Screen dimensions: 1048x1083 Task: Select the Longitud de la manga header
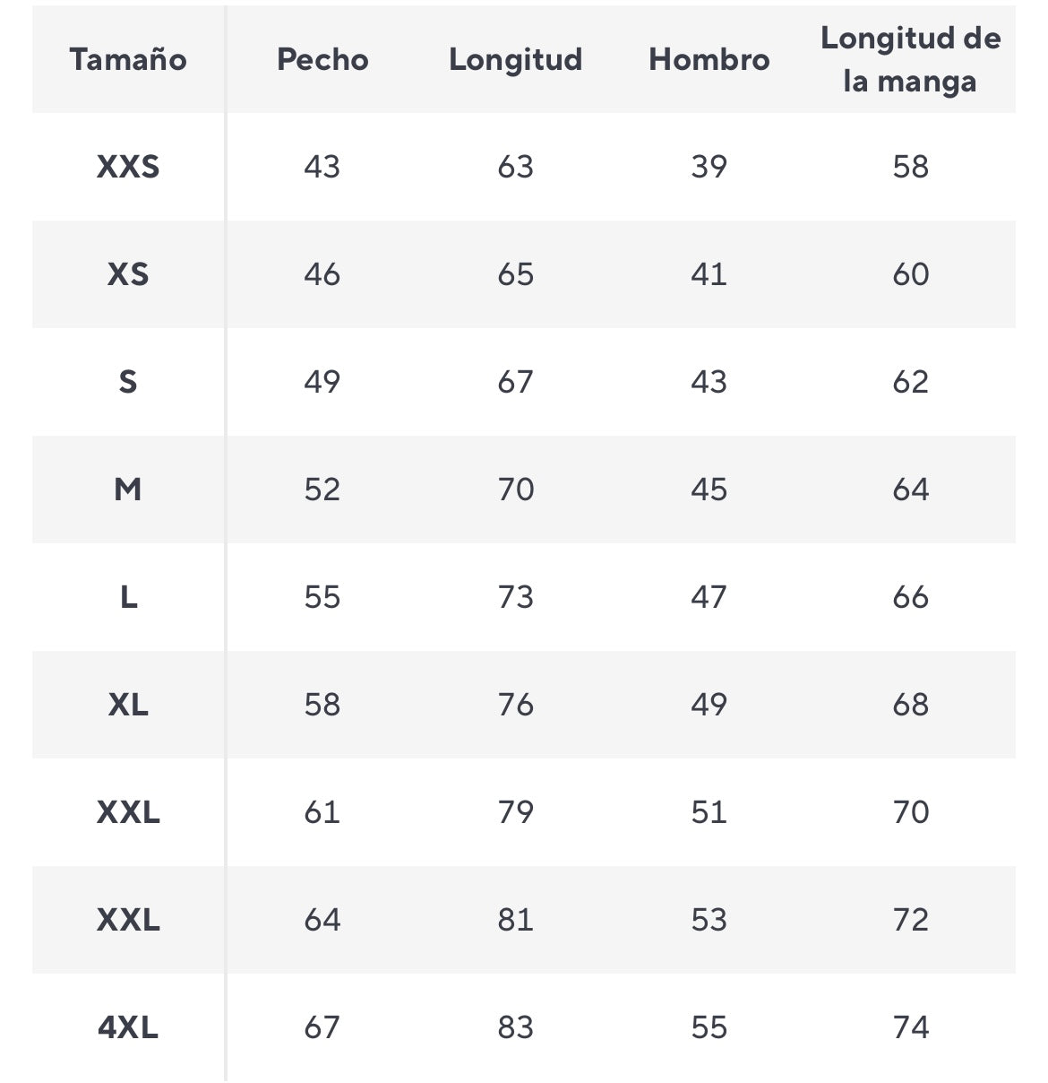[x=911, y=59]
